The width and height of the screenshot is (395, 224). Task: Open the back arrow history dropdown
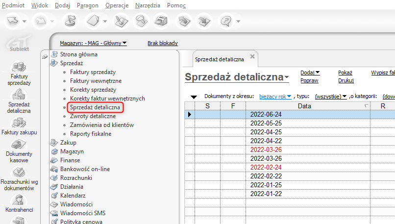point(24,22)
